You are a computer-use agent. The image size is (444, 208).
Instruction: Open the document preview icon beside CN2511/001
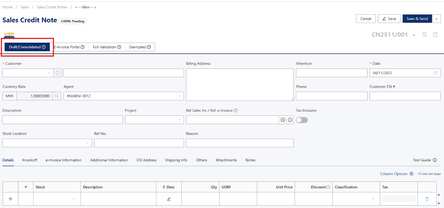click(424, 35)
